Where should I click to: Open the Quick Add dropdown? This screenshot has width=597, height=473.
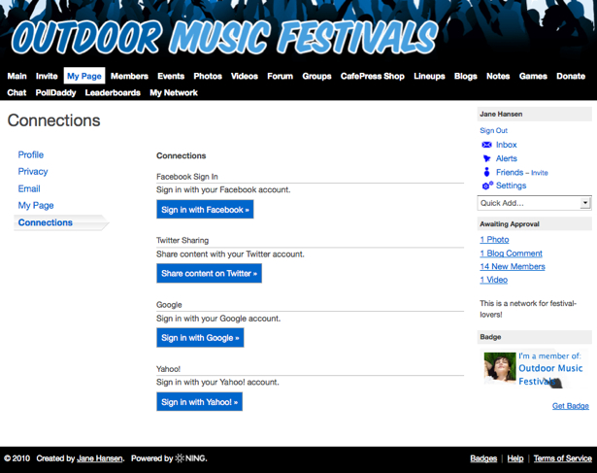tap(534, 203)
